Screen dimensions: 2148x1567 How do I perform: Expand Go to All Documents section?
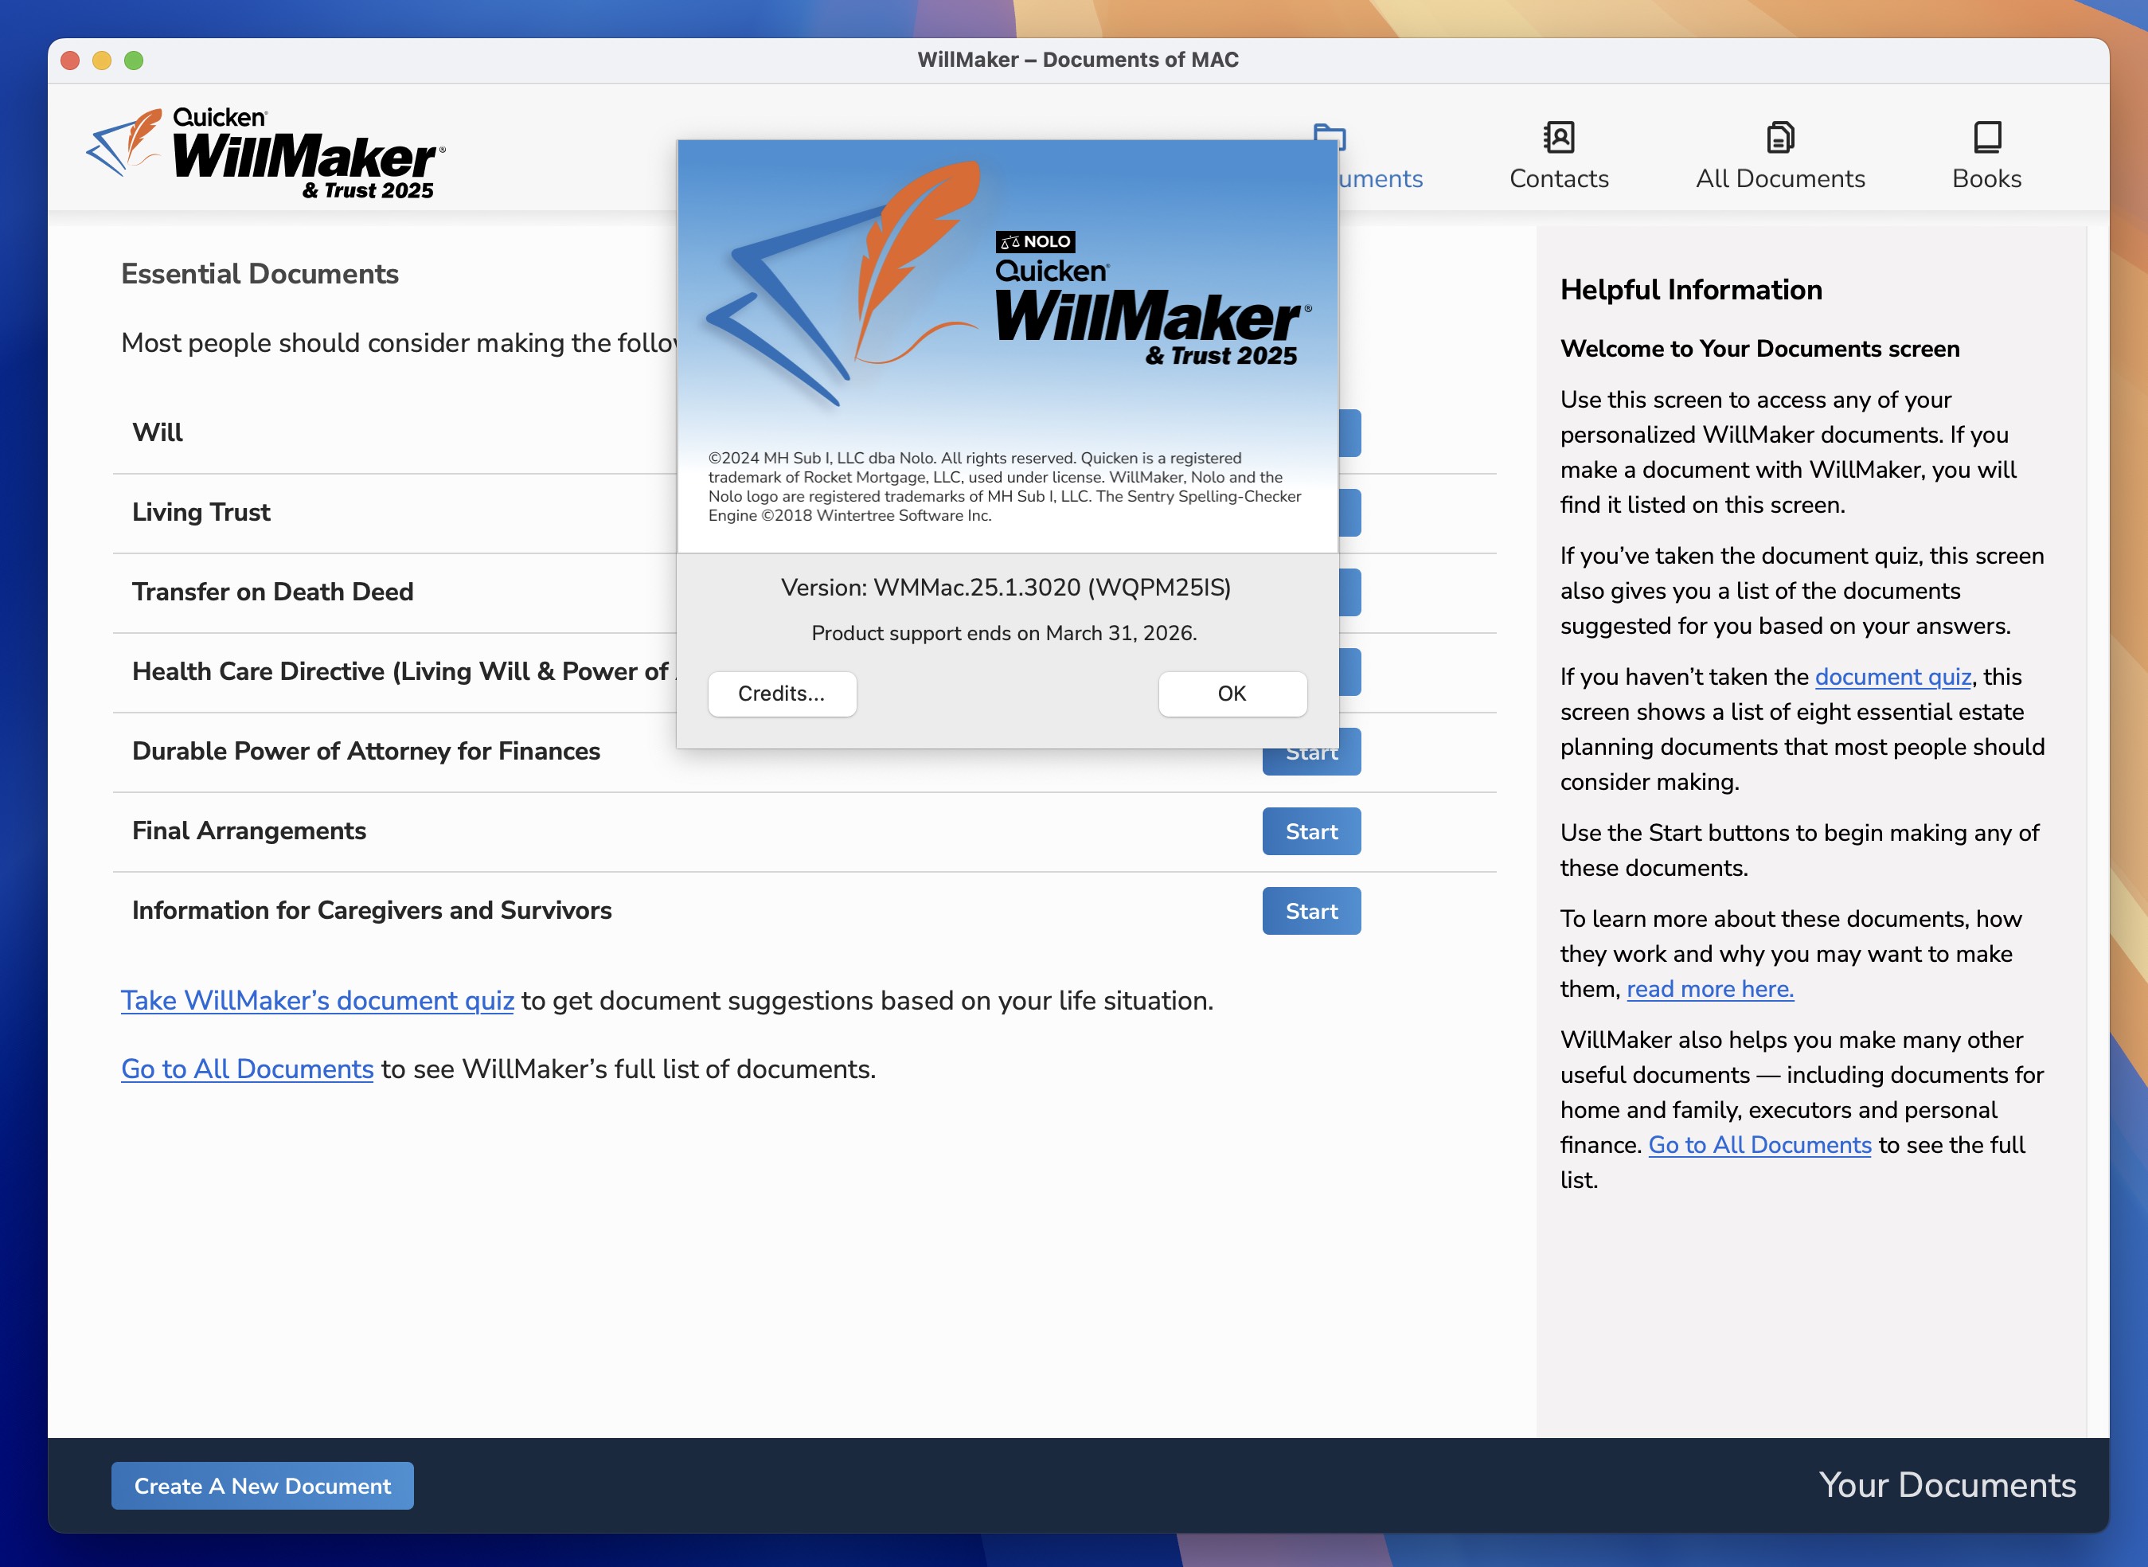[x=247, y=1069]
